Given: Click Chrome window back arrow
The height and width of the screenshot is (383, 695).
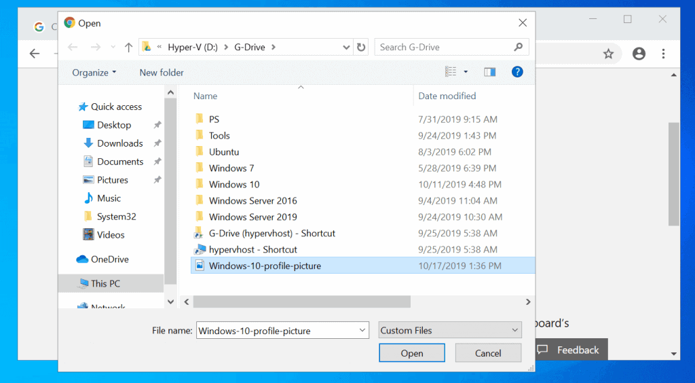Looking at the screenshot, I should [34, 54].
